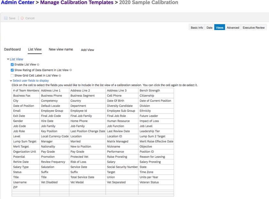Click help icon beside Show Rating of Data Element

pyautogui.click(x=71, y=70)
